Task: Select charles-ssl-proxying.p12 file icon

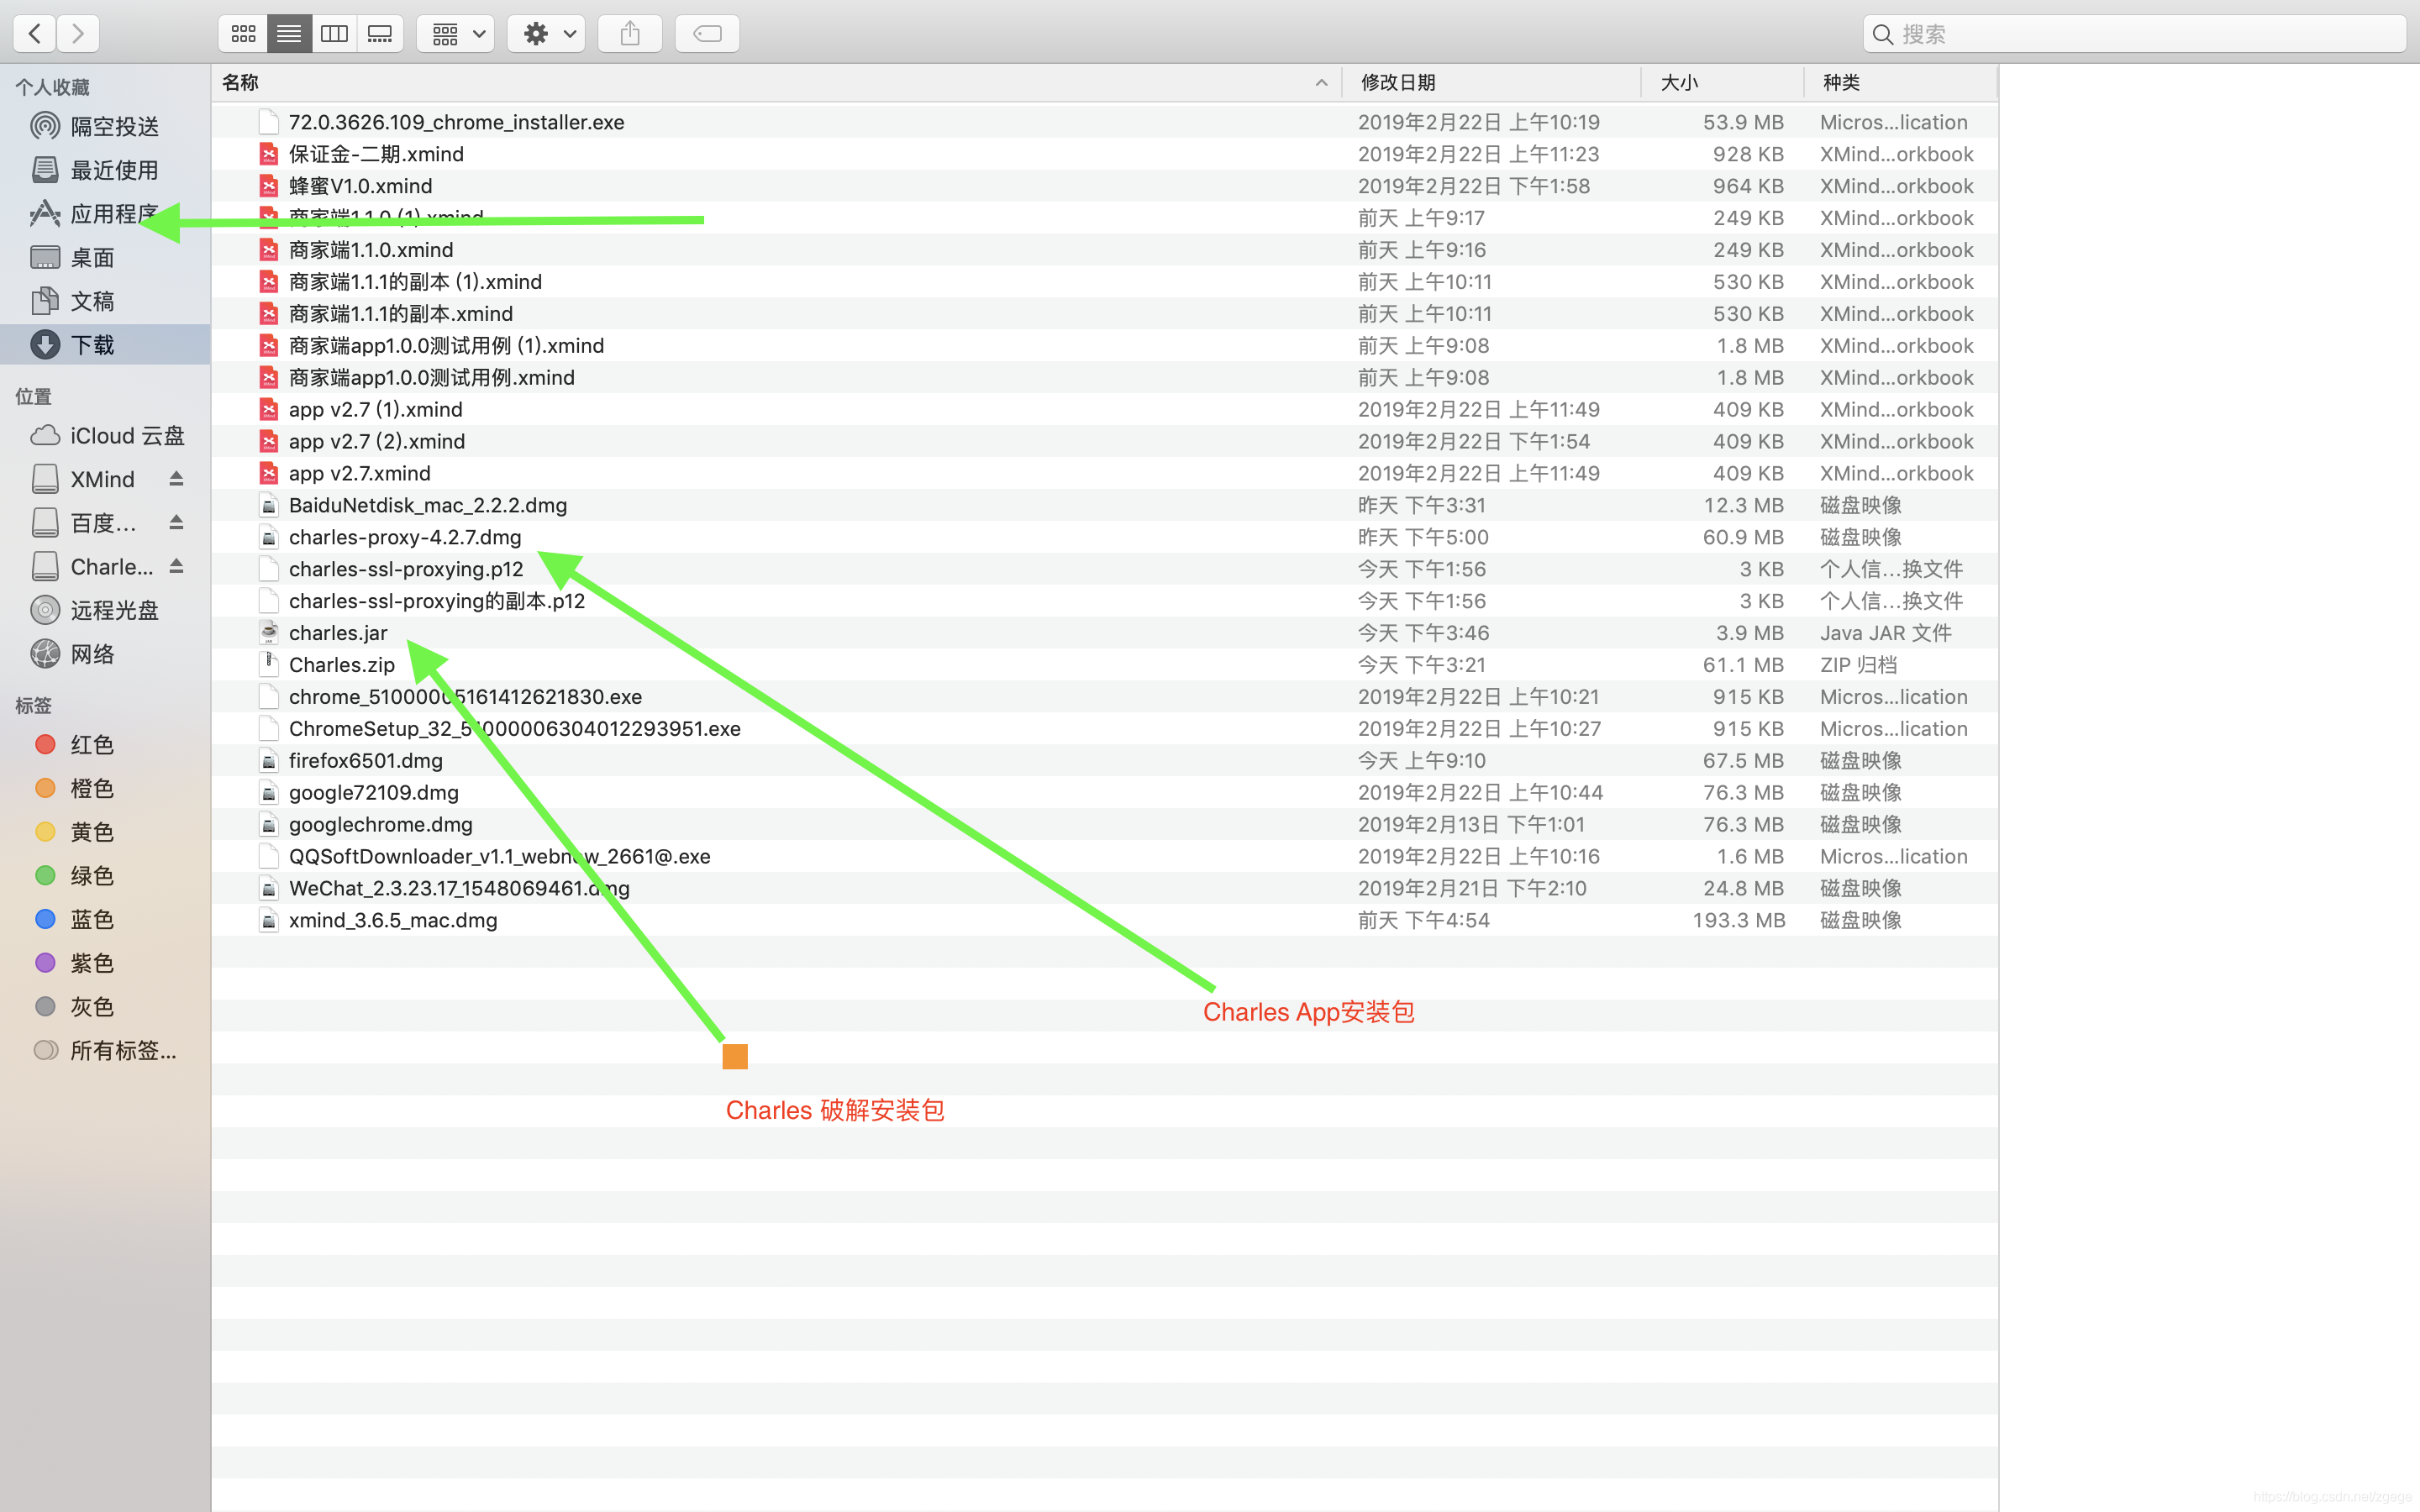Action: click(x=268, y=569)
